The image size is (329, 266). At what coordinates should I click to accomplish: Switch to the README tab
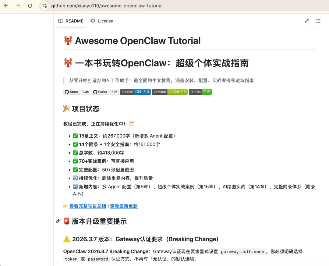tap(71, 21)
